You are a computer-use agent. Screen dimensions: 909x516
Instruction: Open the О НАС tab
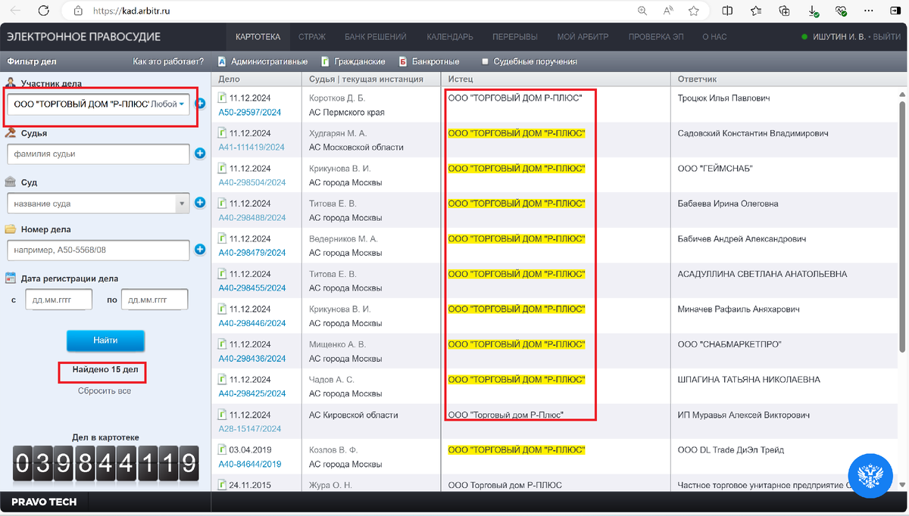714,37
